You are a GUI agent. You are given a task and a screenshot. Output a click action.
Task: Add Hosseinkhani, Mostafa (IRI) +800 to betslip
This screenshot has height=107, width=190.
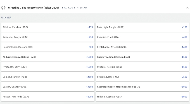48,47
